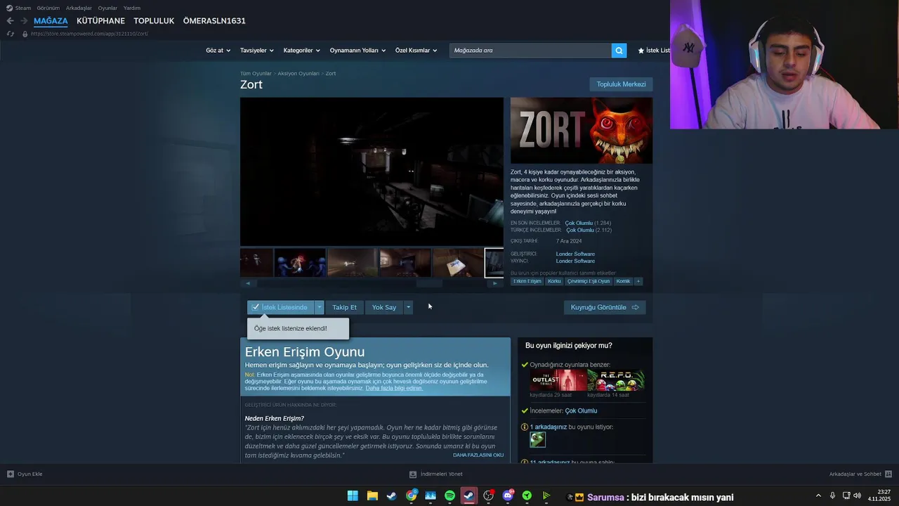The width and height of the screenshot is (899, 506).
Task: Click the Erken Erişim tag
Action: pos(527,281)
